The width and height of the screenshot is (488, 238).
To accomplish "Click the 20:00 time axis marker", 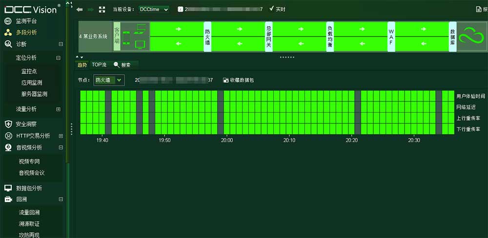I will click(227, 140).
